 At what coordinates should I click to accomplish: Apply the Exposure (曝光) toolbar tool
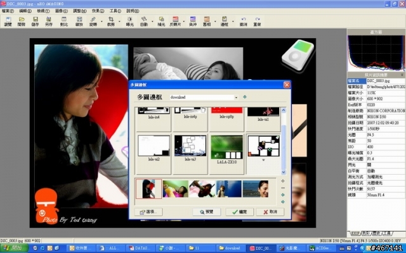[129, 22]
